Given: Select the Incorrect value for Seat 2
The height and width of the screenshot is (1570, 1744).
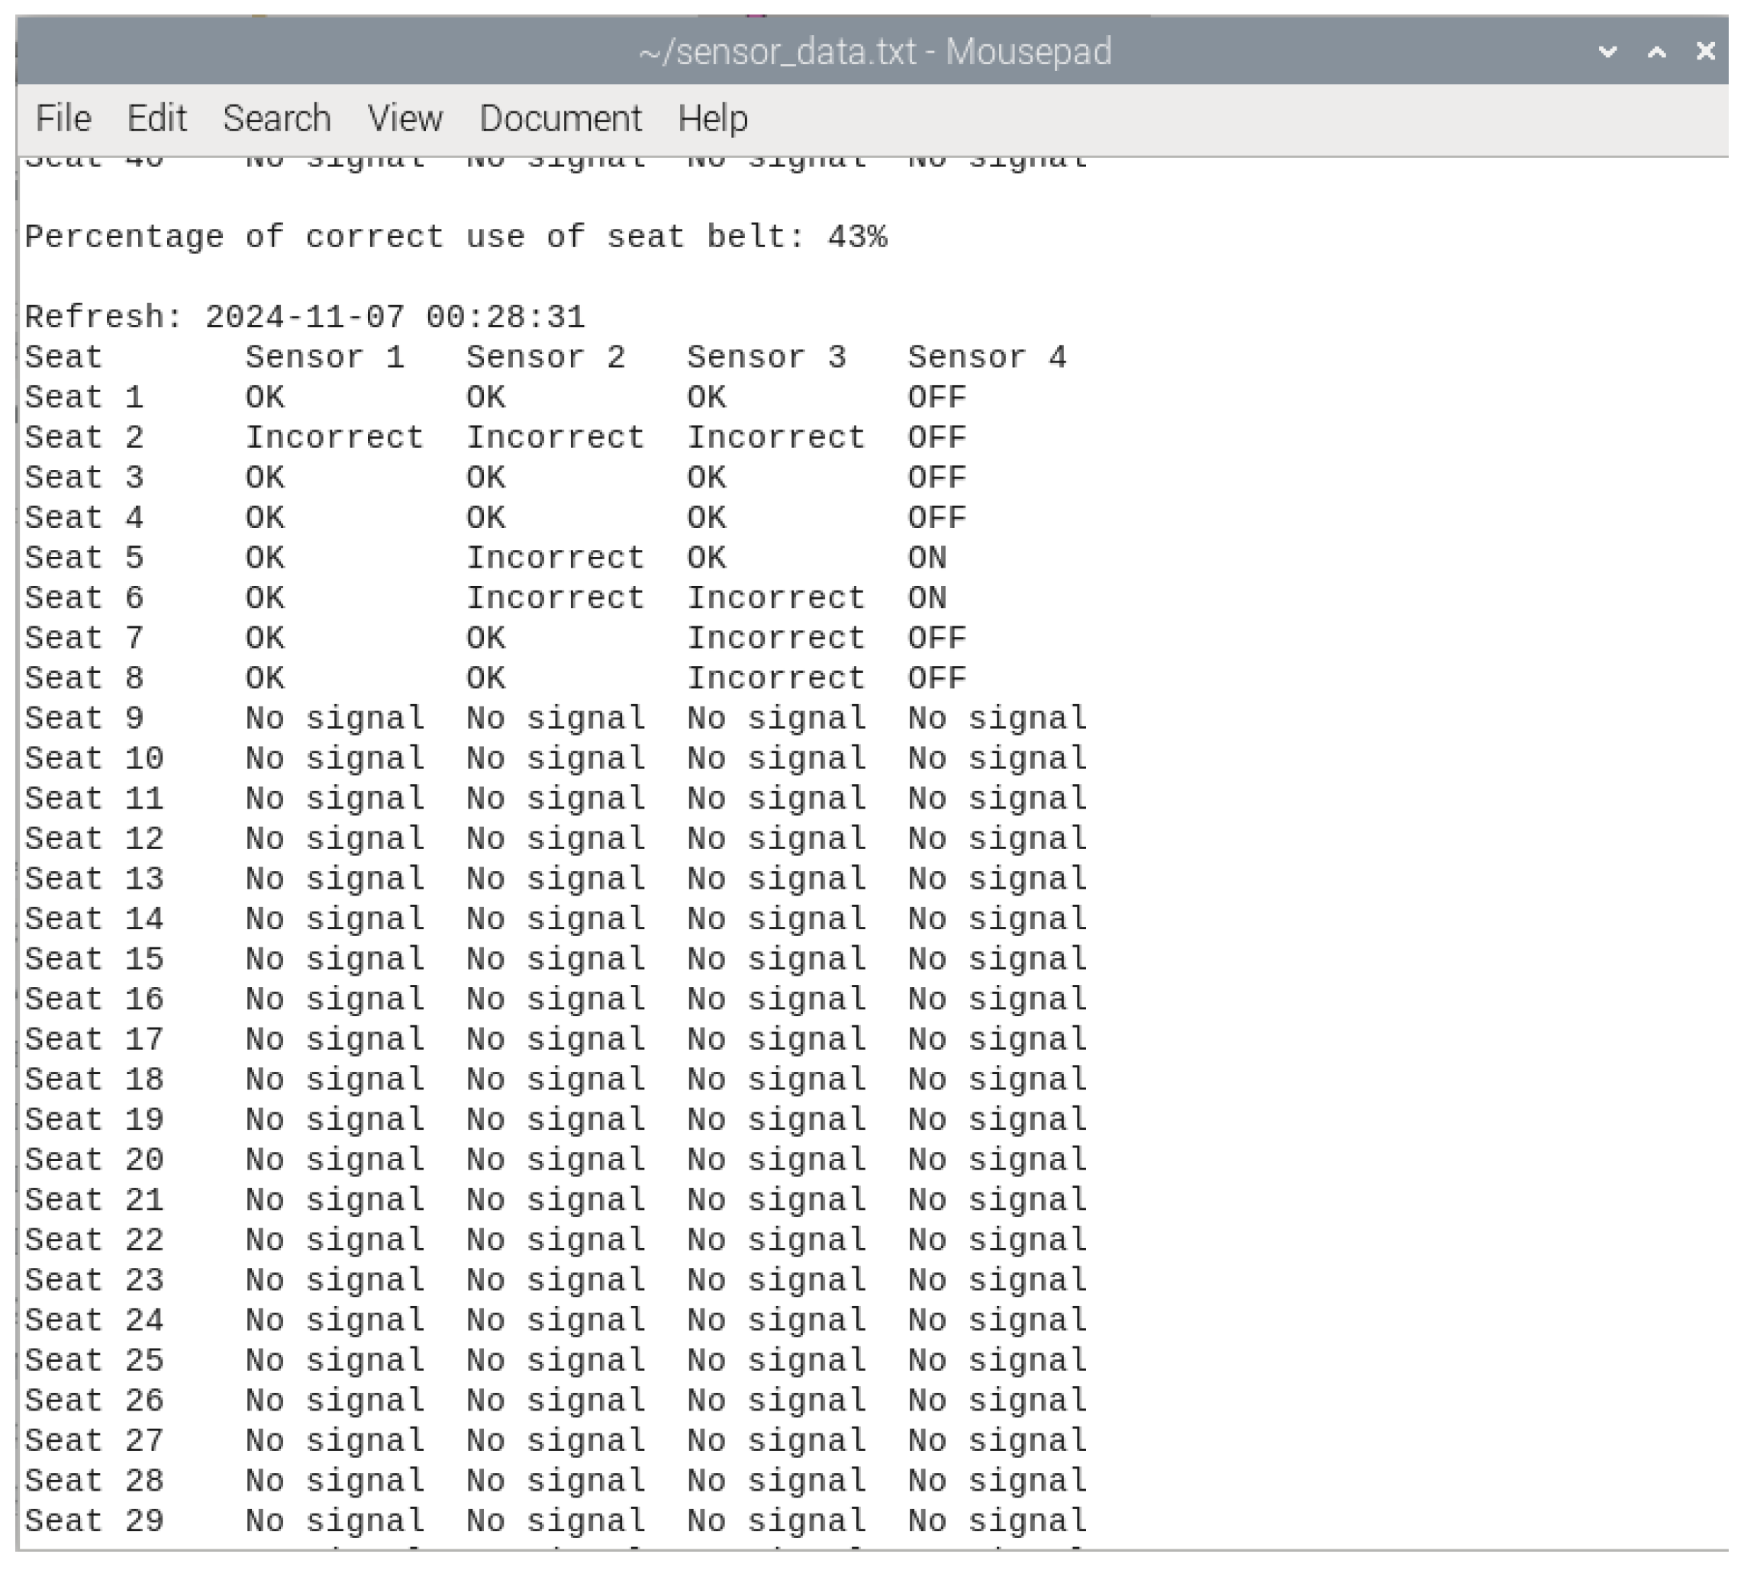Looking at the screenshot, I should click(x=333, y=436).
